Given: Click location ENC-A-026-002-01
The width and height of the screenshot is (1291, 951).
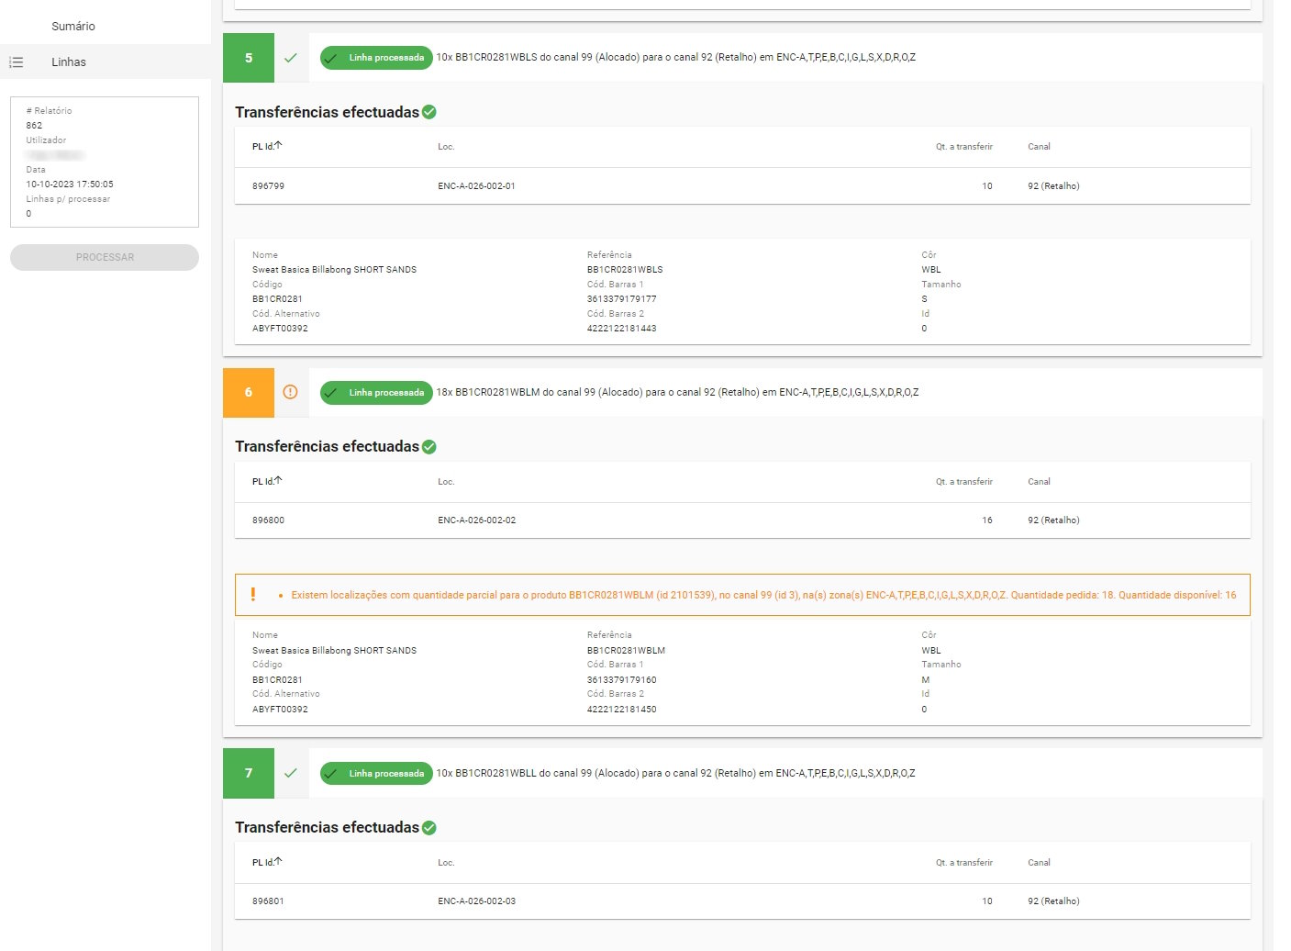Looking at the screenshot, I should tap(476, 186).
